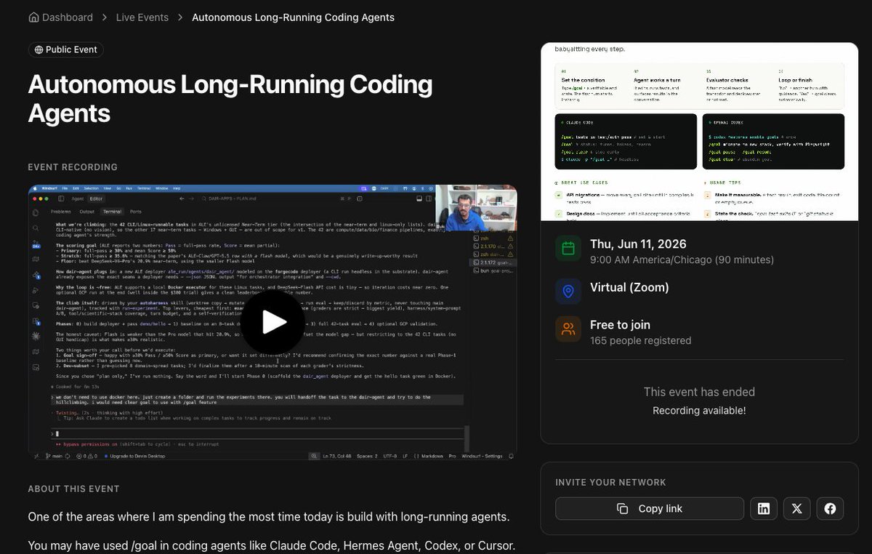The image size is (872, 554).
Task: Share the event on Facebook
Action: [x=830, y=509]
